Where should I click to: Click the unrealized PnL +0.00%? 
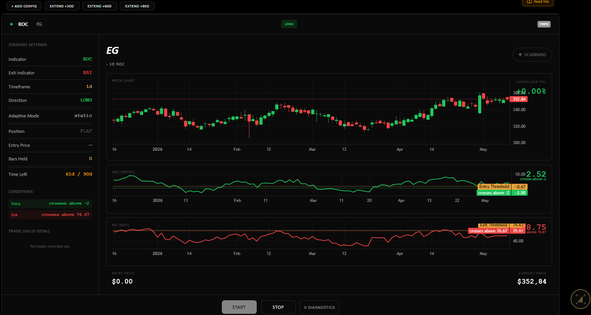coord(531,91)
